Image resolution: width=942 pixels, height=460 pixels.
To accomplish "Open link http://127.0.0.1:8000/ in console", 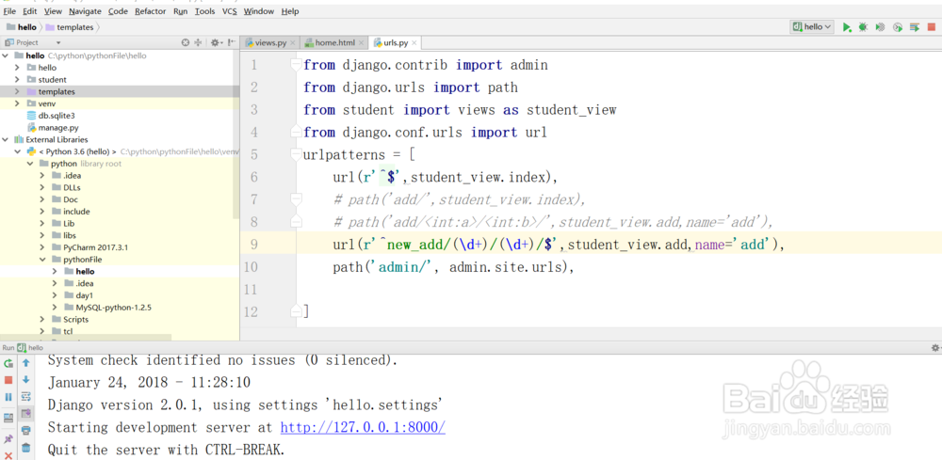I will tap(363, 428).
